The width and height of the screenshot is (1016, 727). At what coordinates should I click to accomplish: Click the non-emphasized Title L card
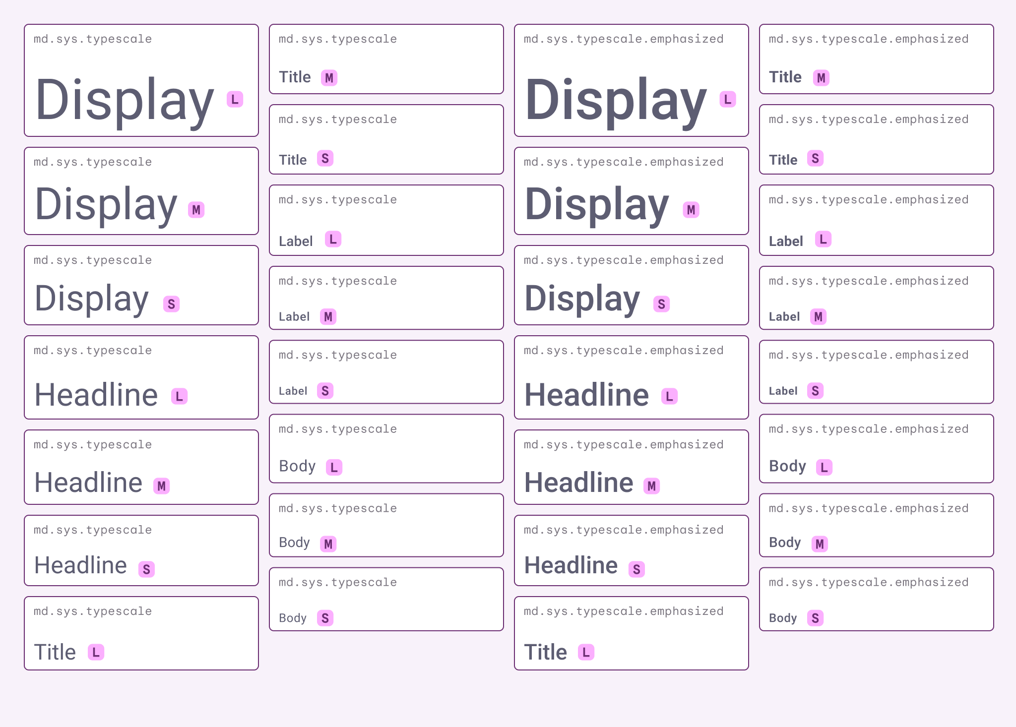click(x=141, y=633)
